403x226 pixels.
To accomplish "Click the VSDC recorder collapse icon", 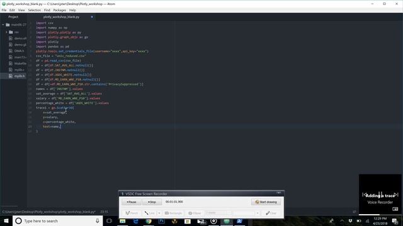I will click(278, 193).
